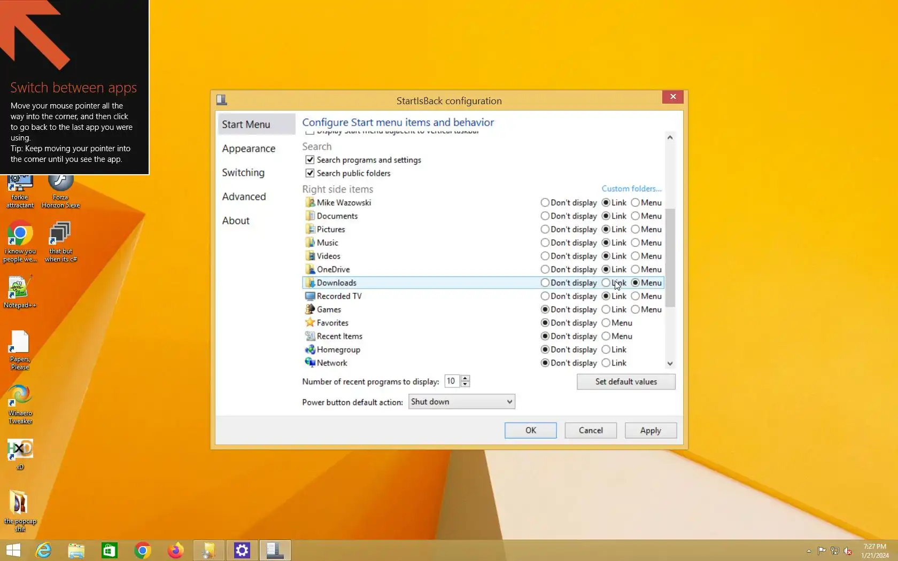Set Recorded TV to display as Menu
898x561 pixels.
click(635, 296)
